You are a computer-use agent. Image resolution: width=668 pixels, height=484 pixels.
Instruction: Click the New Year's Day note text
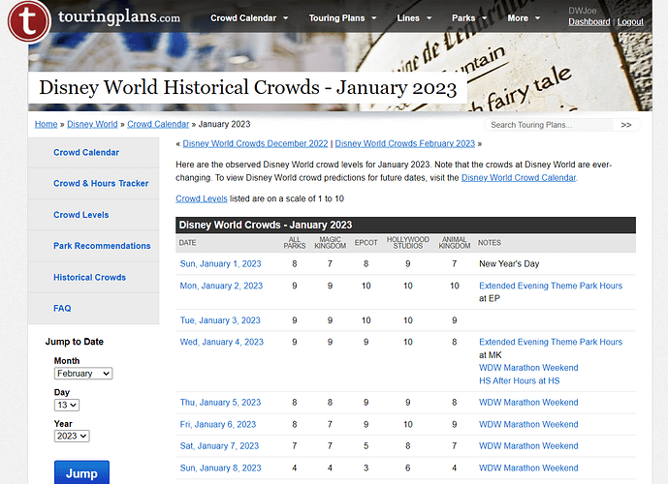(509, 263)
